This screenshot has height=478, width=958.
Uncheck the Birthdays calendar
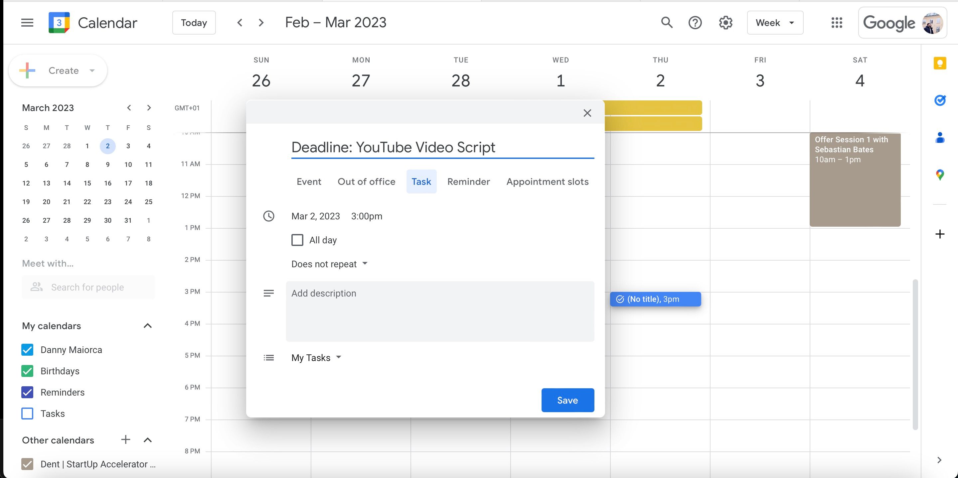click(x=28, y=371)
